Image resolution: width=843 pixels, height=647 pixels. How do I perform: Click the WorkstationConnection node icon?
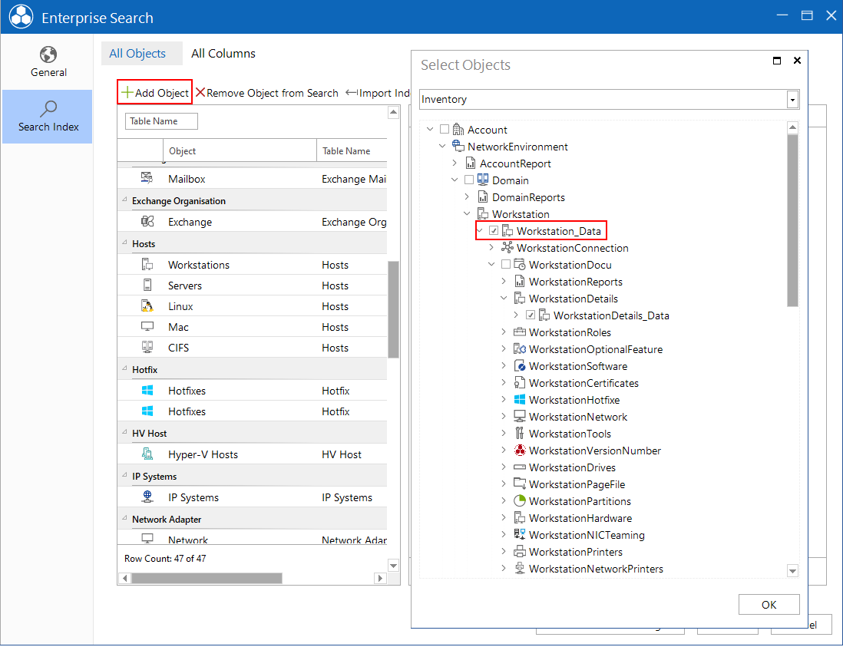tap(507, 247)
